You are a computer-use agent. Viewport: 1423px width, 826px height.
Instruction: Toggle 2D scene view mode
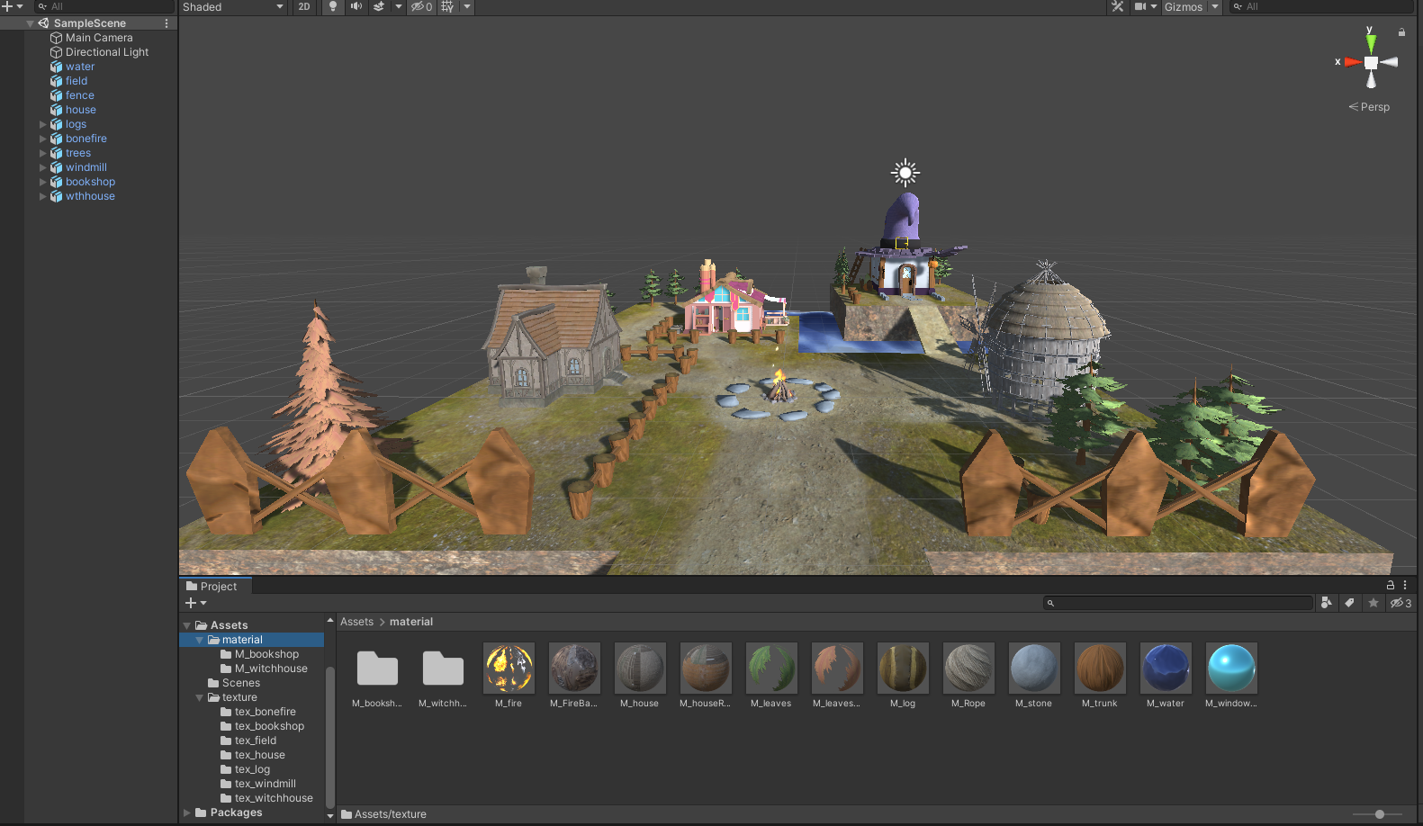pos(304,7)
